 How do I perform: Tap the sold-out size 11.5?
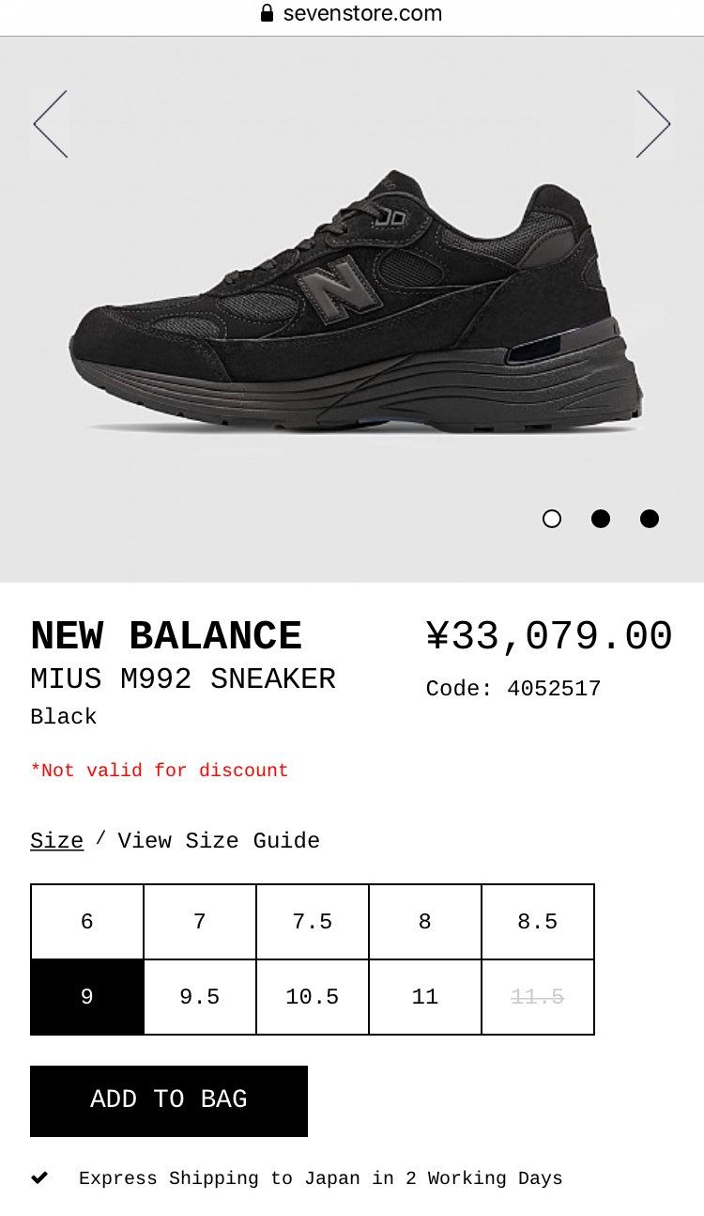(x=538, y=997)
